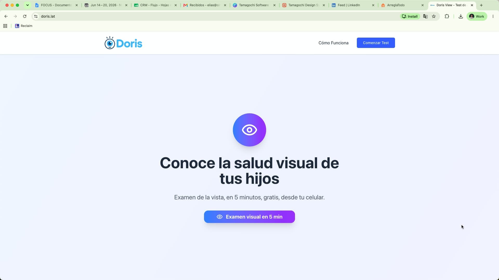Open the translate page icon
The width and height of the screenshot is (499, 280).
click(425, 16)
